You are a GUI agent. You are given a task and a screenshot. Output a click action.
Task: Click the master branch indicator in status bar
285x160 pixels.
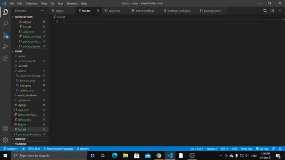point(11,149)
